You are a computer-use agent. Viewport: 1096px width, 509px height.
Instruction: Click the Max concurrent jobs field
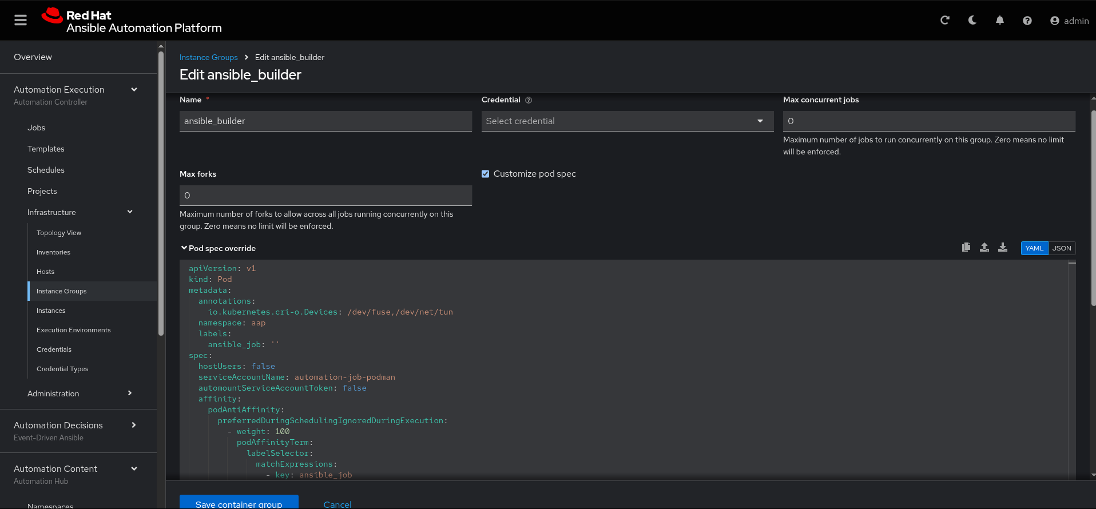(928, 121)
